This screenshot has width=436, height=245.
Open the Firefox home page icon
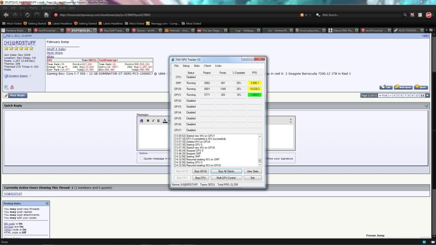pyautogui.click(x=46, y=15)
